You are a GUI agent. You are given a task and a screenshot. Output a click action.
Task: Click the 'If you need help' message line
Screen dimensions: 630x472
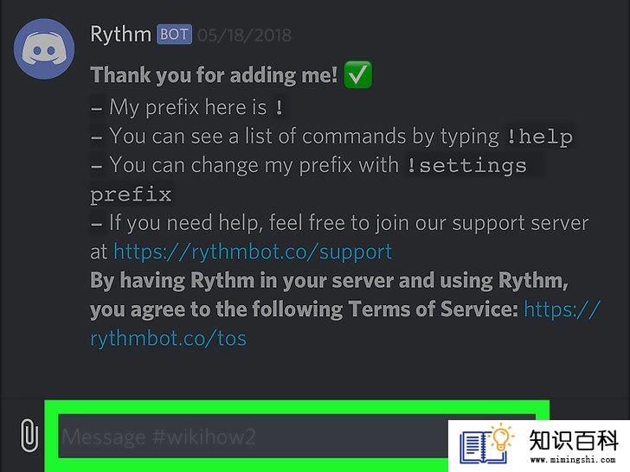[x=339, y=223]
